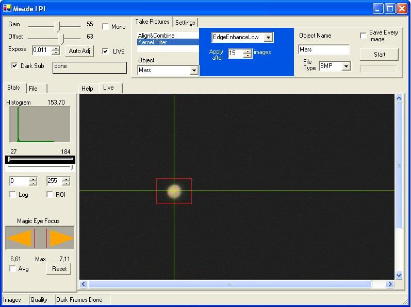Switch to the Settings tab
The width and height of the screenshot is (411, 307).
coord(185,23)
